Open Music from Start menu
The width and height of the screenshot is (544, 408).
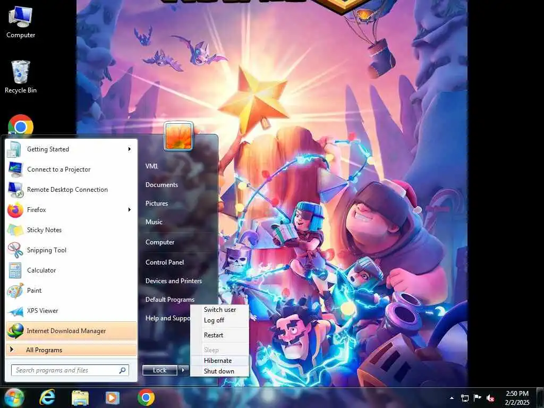tap(154, 222)
